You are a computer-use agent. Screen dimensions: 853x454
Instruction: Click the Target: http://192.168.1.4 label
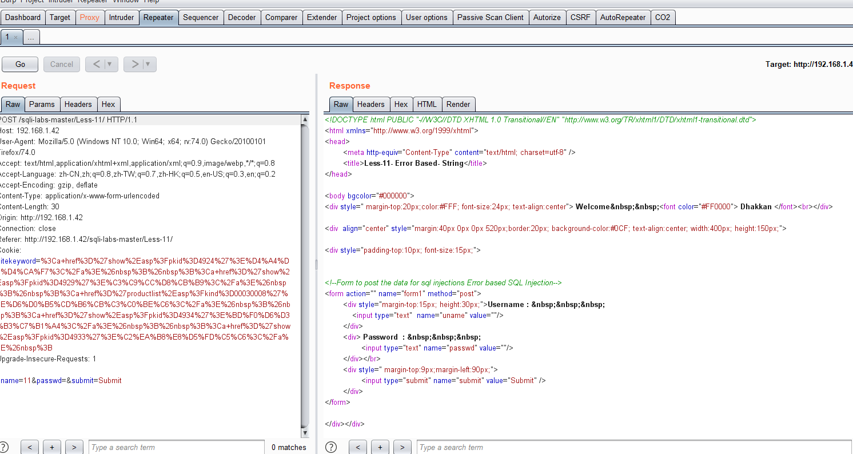tap(809, 64)
